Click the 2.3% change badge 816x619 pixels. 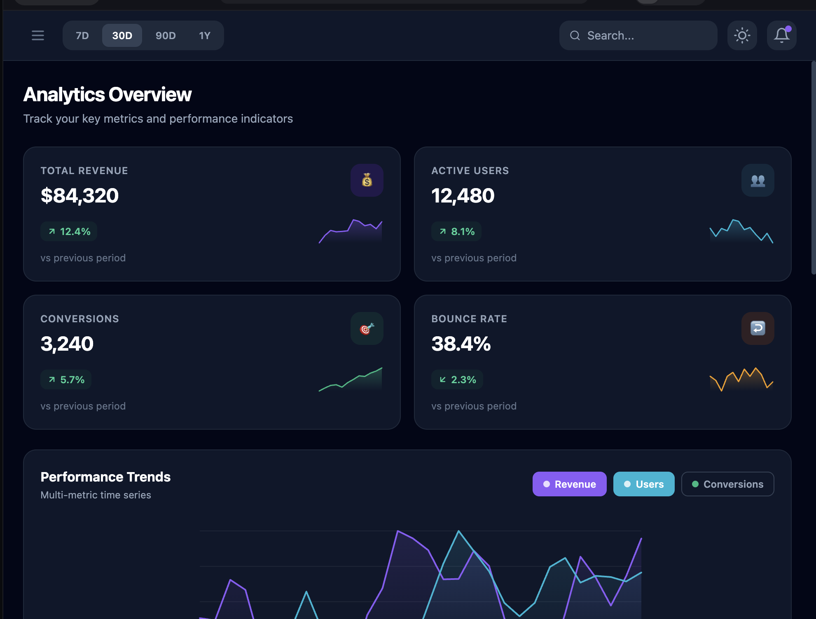pyautogui.click(x=457, y=379)
